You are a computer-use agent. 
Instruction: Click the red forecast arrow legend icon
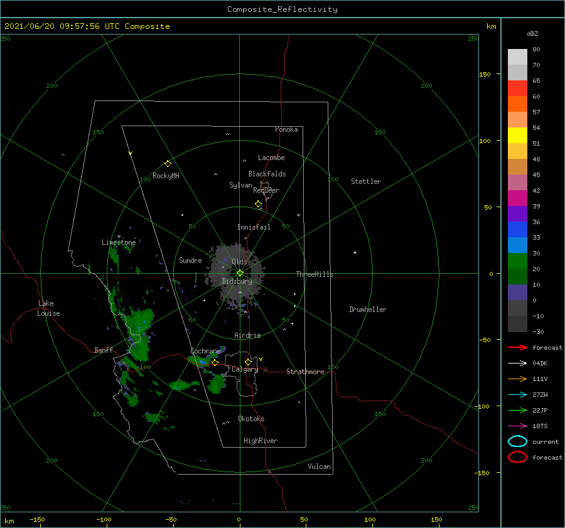point(517,347)
